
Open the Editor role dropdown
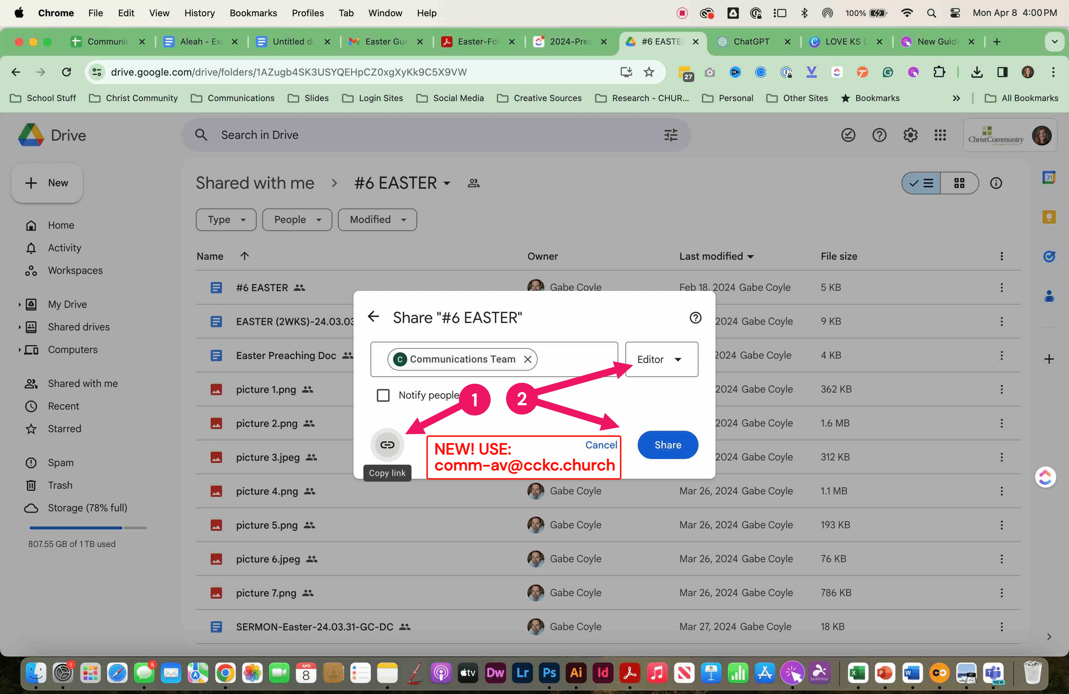click(661, 359)
